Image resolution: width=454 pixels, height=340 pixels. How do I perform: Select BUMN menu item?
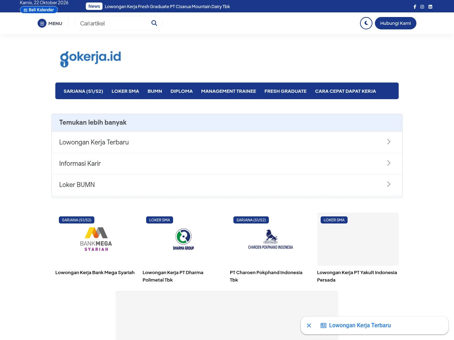tap(155, 91)
